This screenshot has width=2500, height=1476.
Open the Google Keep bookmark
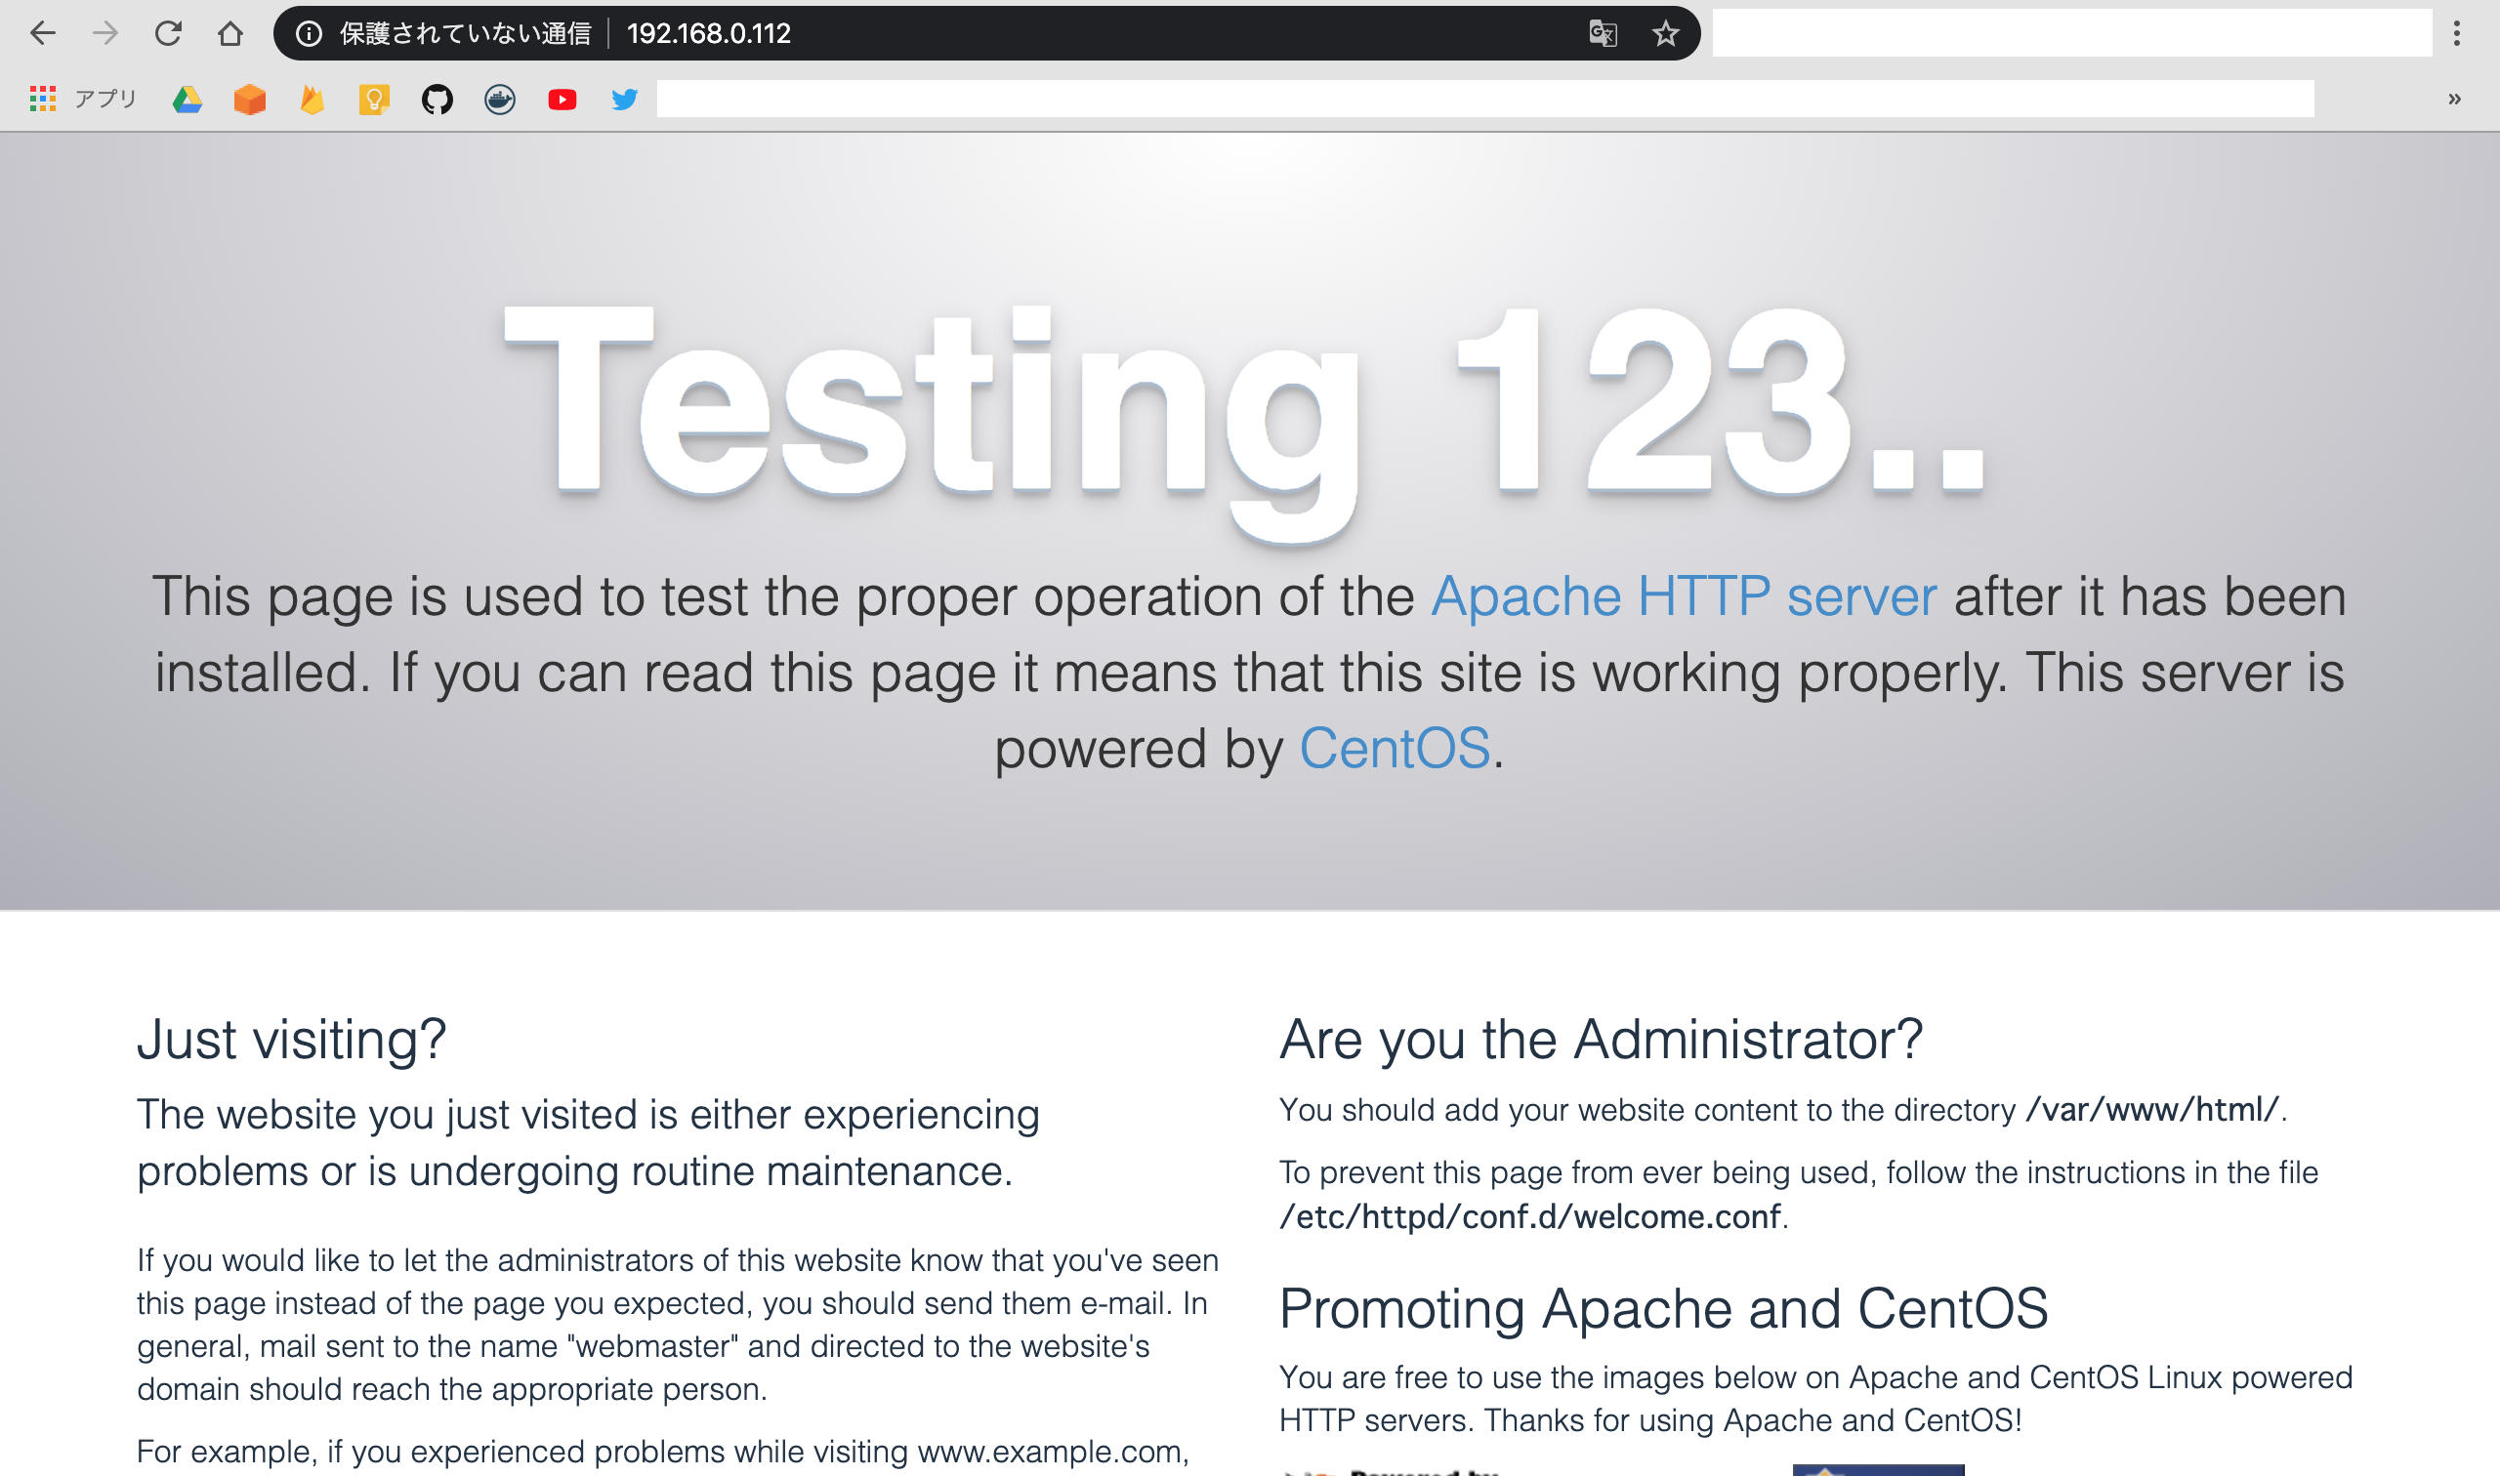pyautogui.click(x=374, y=100)
